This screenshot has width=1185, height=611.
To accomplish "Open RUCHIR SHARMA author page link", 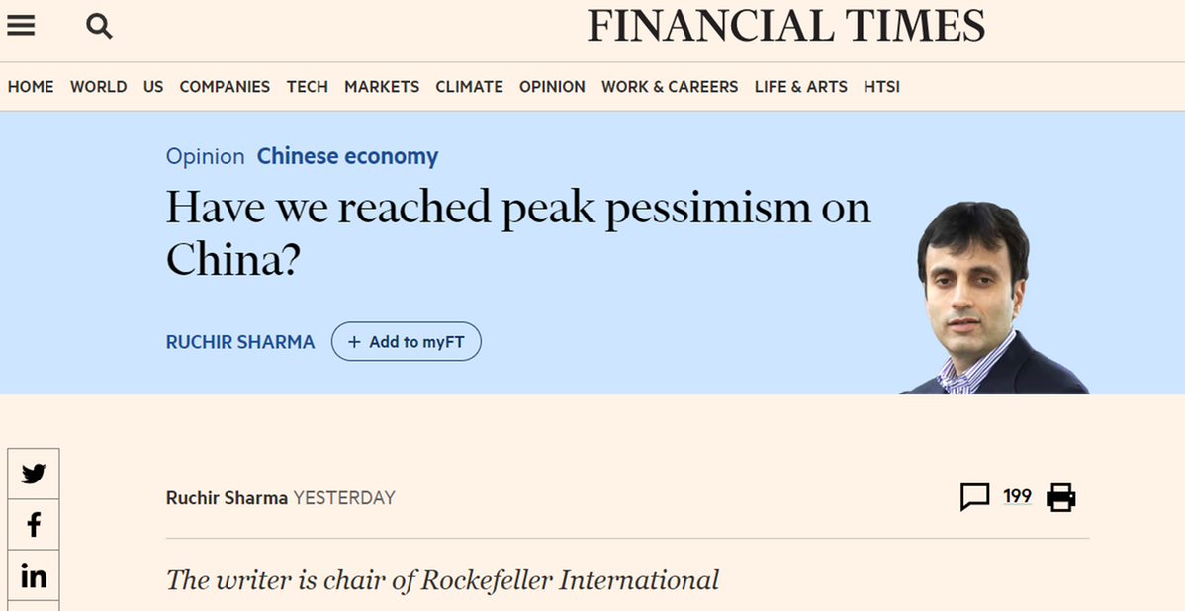I will (240, 342).
